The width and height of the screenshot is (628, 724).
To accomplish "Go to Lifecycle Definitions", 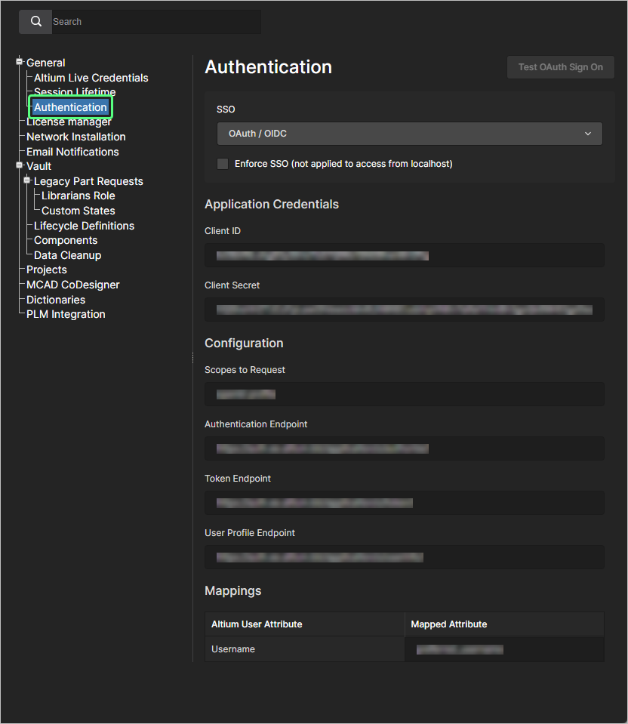I will (84, 226).
